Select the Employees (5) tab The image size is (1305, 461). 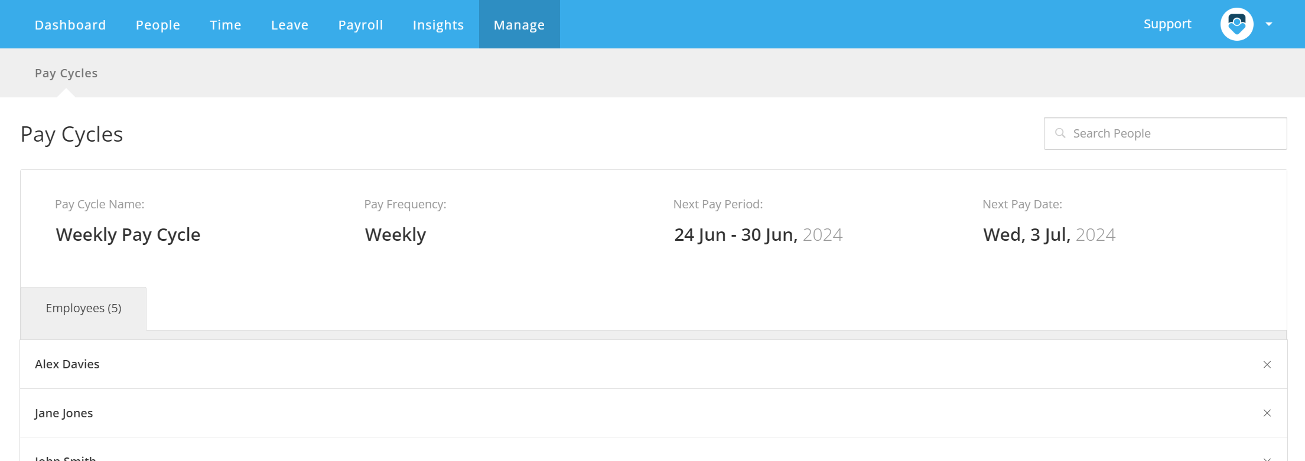tap(83, 309)
